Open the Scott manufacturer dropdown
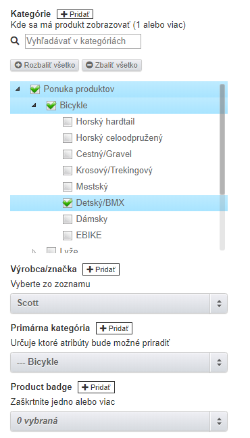 point(119,303)
